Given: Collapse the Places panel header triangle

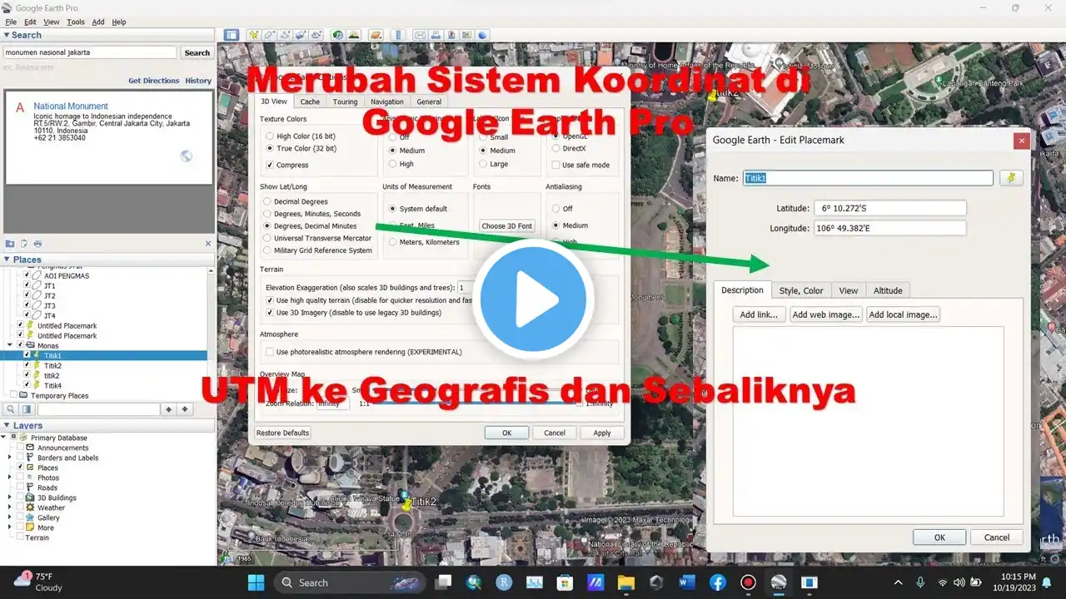Looking at the screenshot, I should click(x=7, y=260).
